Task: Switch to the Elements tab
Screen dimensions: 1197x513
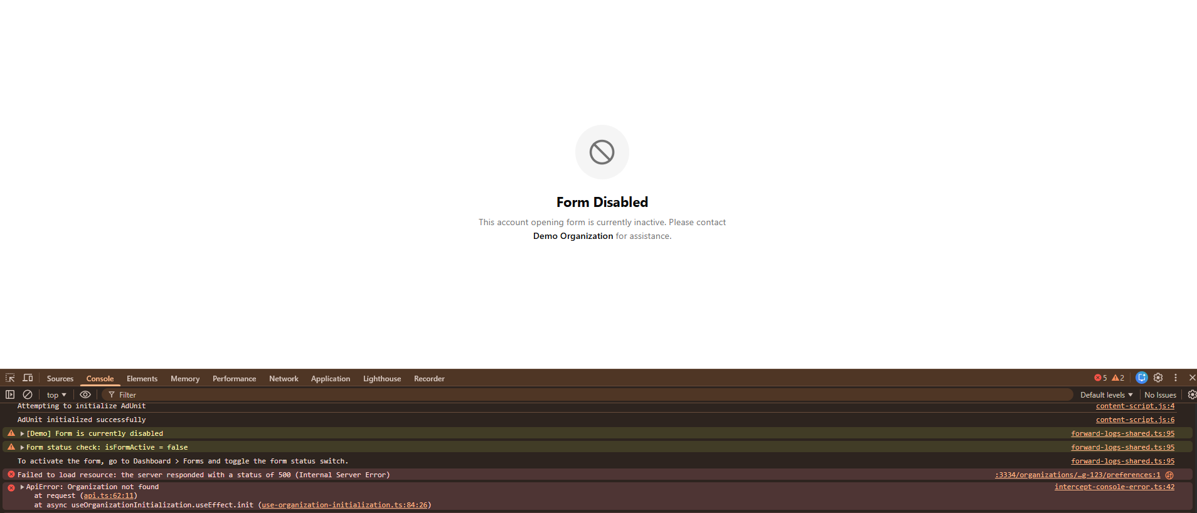Action: tap(142, 379)
